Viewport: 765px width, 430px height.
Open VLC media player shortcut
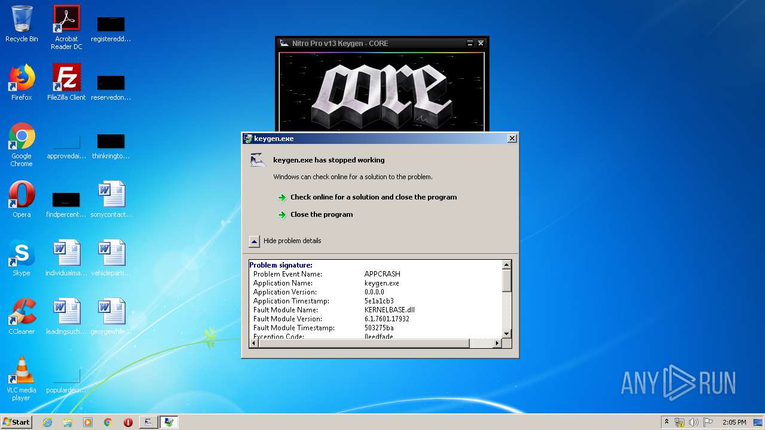(x=22, y=379)
